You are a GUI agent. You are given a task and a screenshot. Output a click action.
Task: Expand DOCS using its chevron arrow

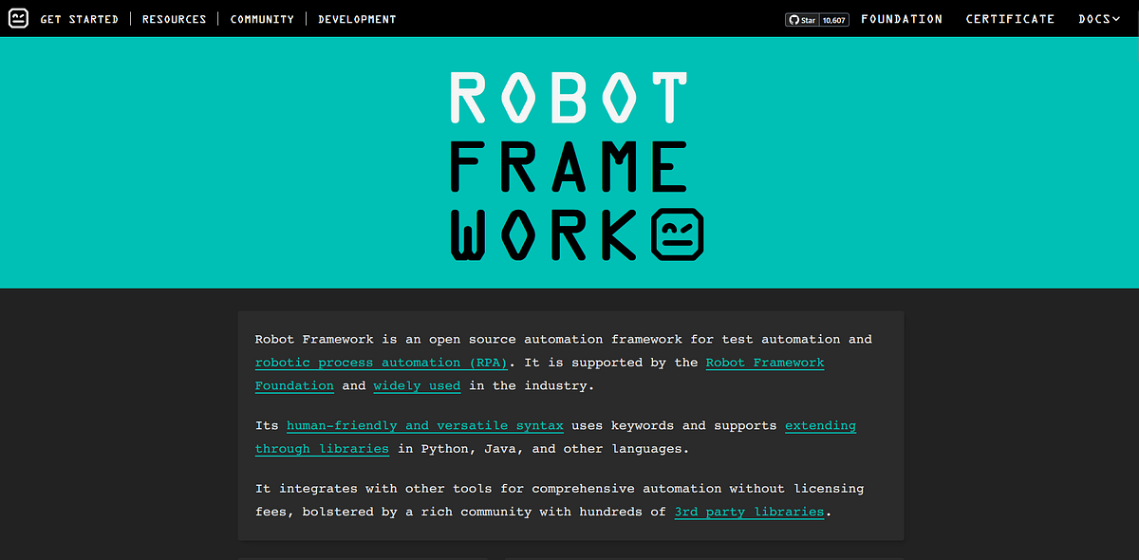[1117, 18]
